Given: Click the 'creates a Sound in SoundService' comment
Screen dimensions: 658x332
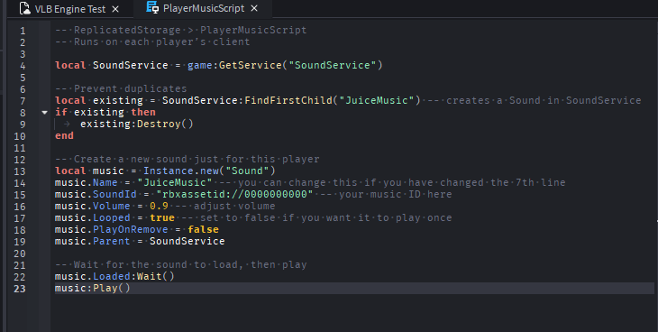Looking at the screenshot, I should 535,100.
